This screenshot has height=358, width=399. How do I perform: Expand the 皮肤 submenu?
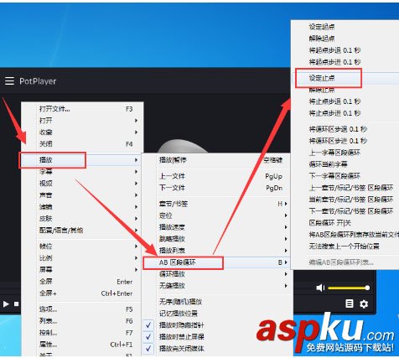(x=82, y=219)
